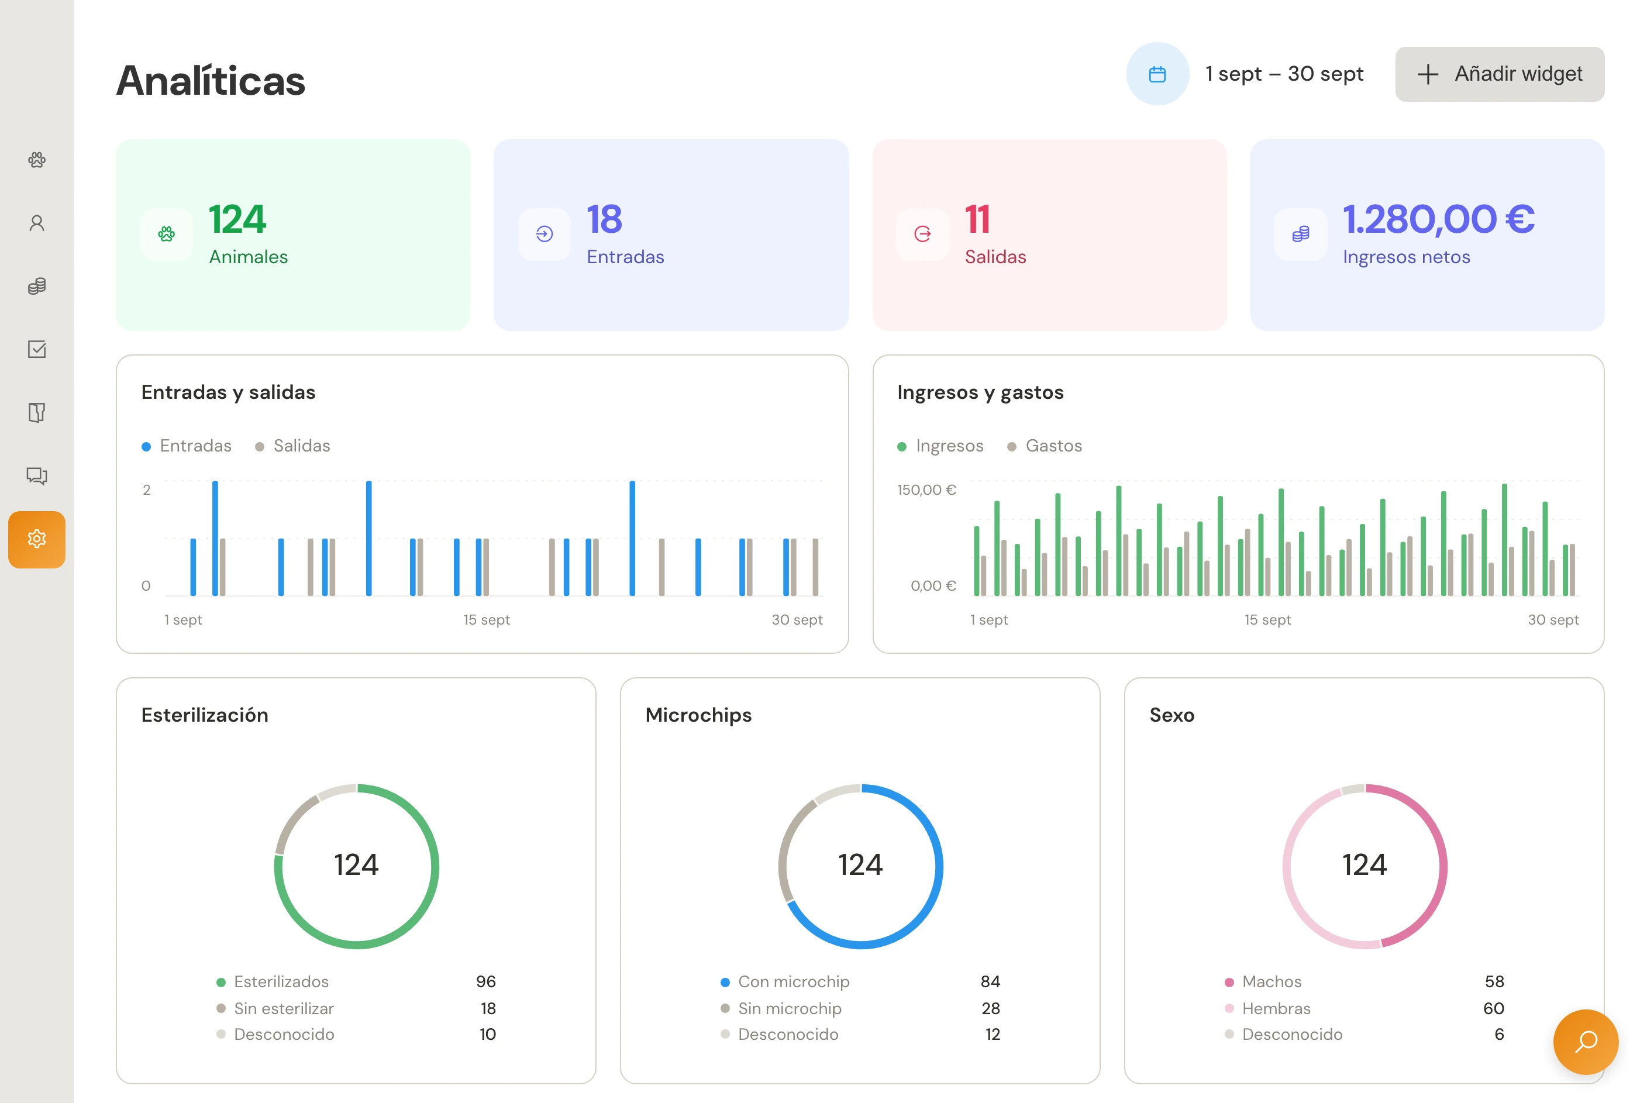
Task: Change the date range 1 sept – 30 sept
Action: [x=1284, y=74]
